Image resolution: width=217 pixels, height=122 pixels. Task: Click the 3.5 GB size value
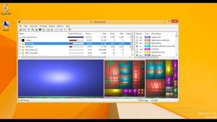tap(103, 40)
